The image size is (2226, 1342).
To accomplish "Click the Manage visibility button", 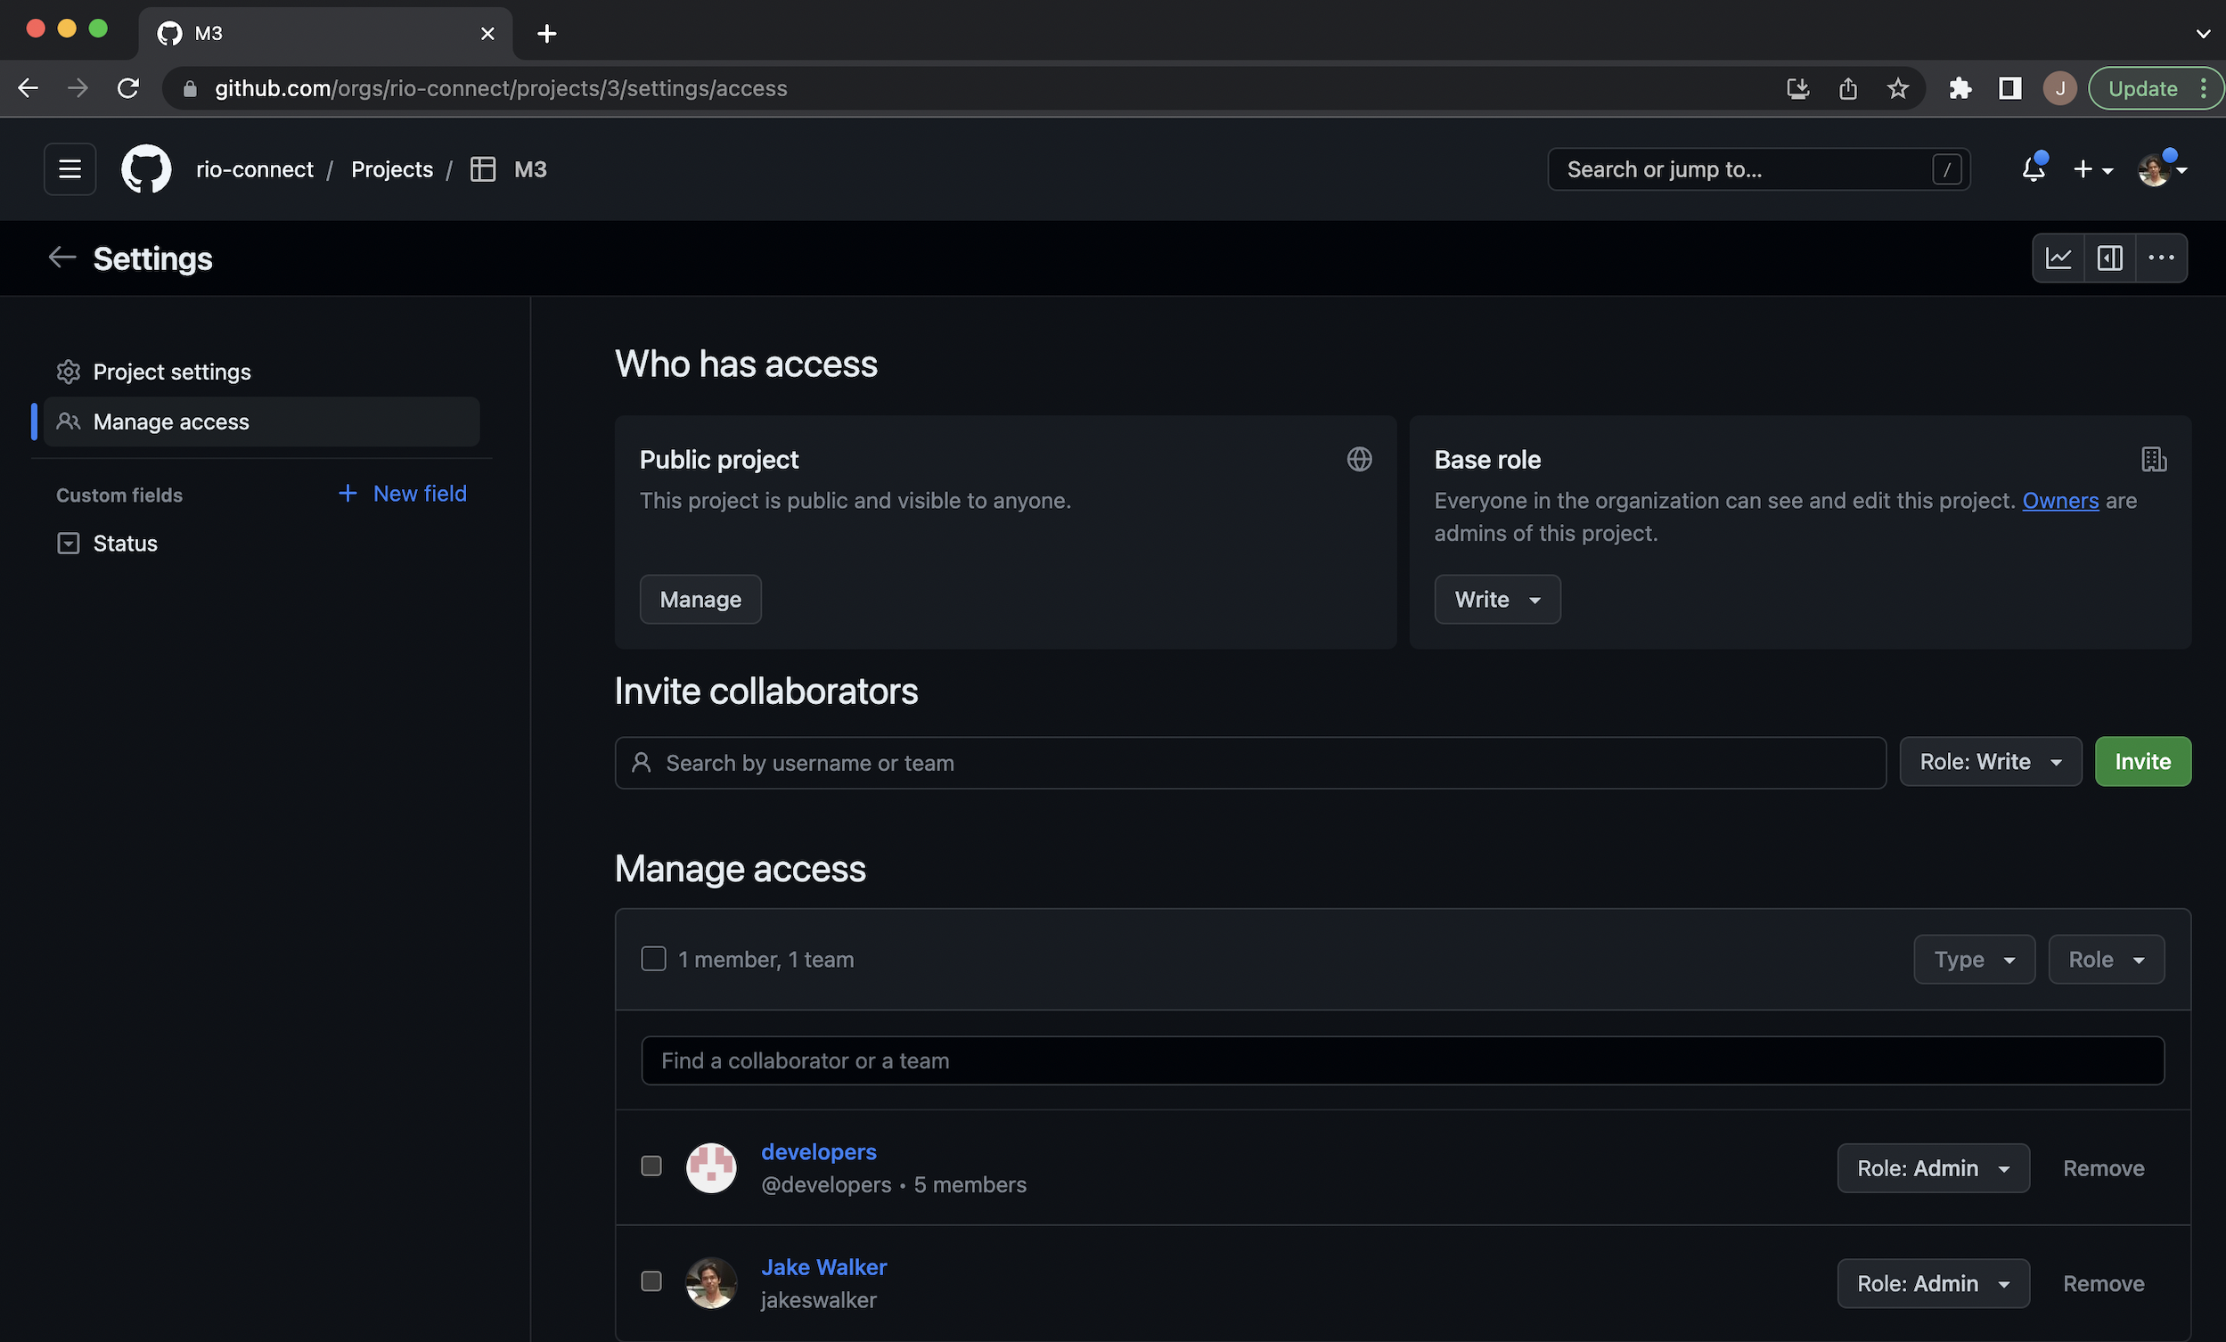I will [700, 600].
